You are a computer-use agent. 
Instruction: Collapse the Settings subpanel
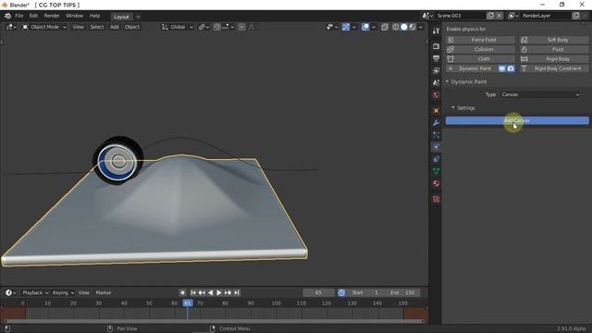[x=453, y=107]
